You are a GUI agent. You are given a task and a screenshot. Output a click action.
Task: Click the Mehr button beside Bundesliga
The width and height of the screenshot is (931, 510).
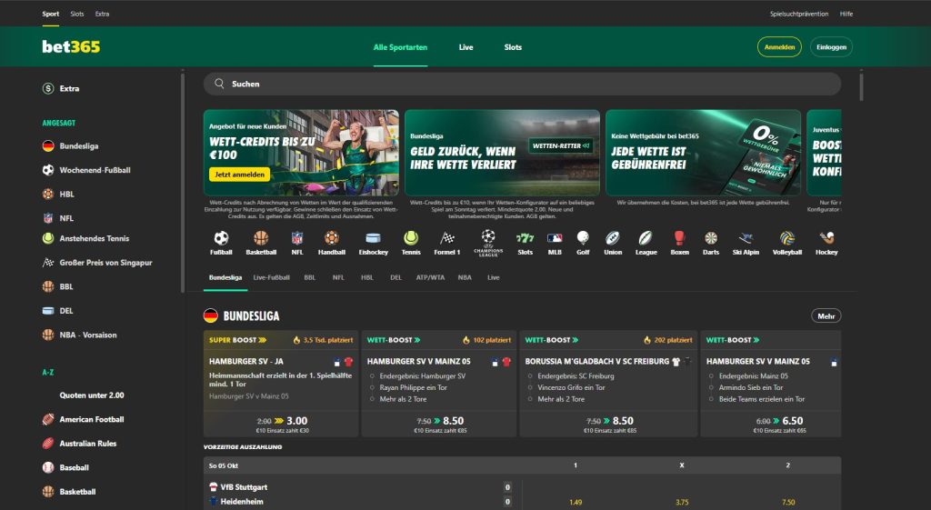[826, 315]
